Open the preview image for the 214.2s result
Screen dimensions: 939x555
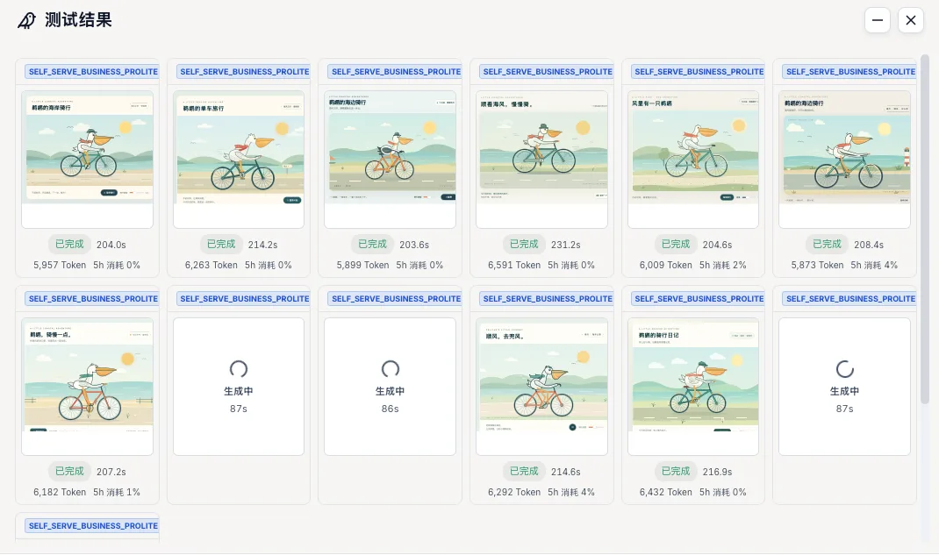click(x=239, y=159)
